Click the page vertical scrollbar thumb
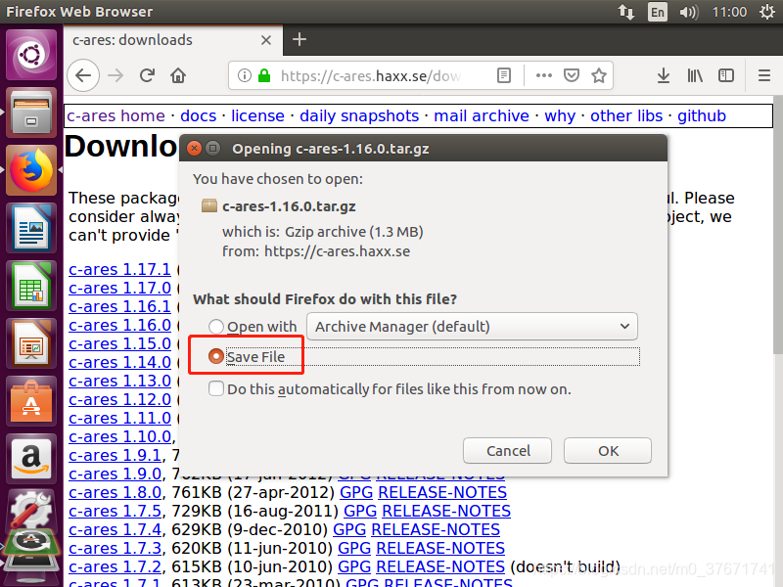The image size is (783, 587). tap(777, 225)
